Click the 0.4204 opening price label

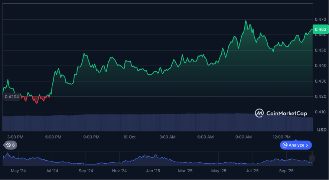12,97
